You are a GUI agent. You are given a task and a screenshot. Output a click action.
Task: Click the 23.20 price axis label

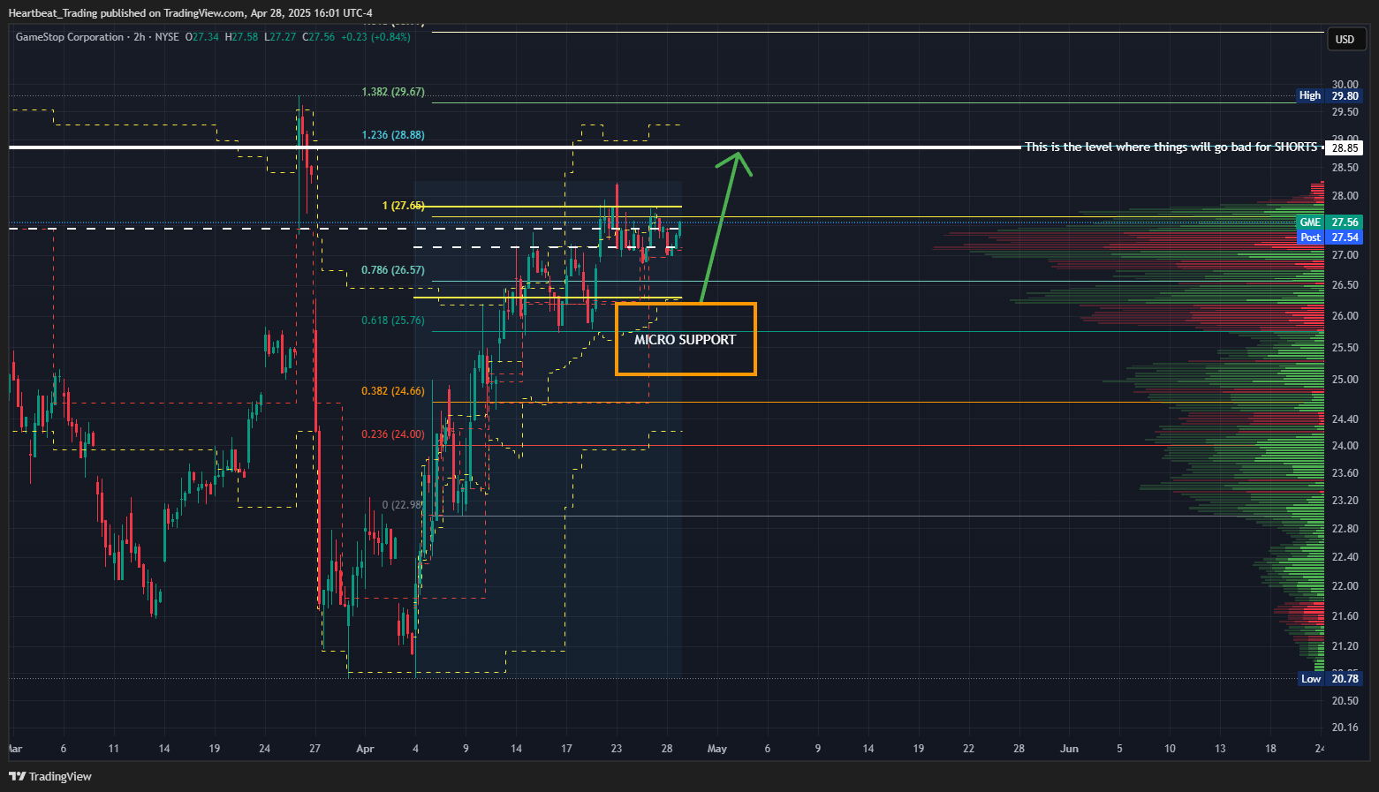(1345, 501)
